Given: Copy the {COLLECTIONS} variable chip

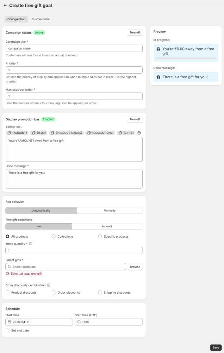Looking at the screenshot, I should (100, 133).
